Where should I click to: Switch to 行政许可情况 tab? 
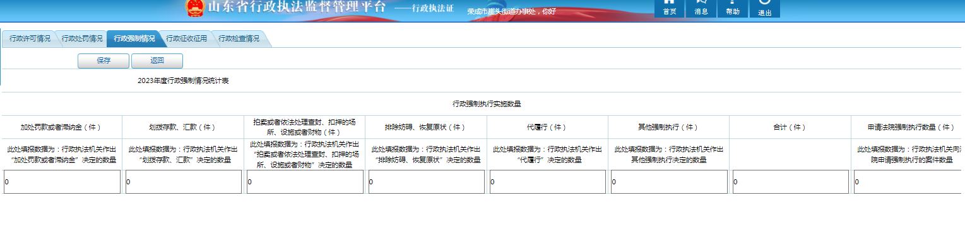[x=30, y=38]
